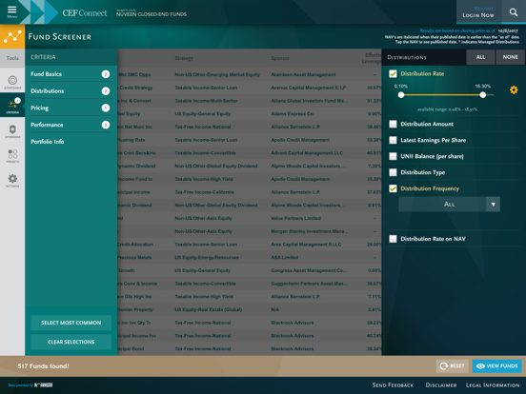Viewport: 526px width, 394px height.
Task: Click the 517 Funds found! text
Action: click(x=43, y=365)
